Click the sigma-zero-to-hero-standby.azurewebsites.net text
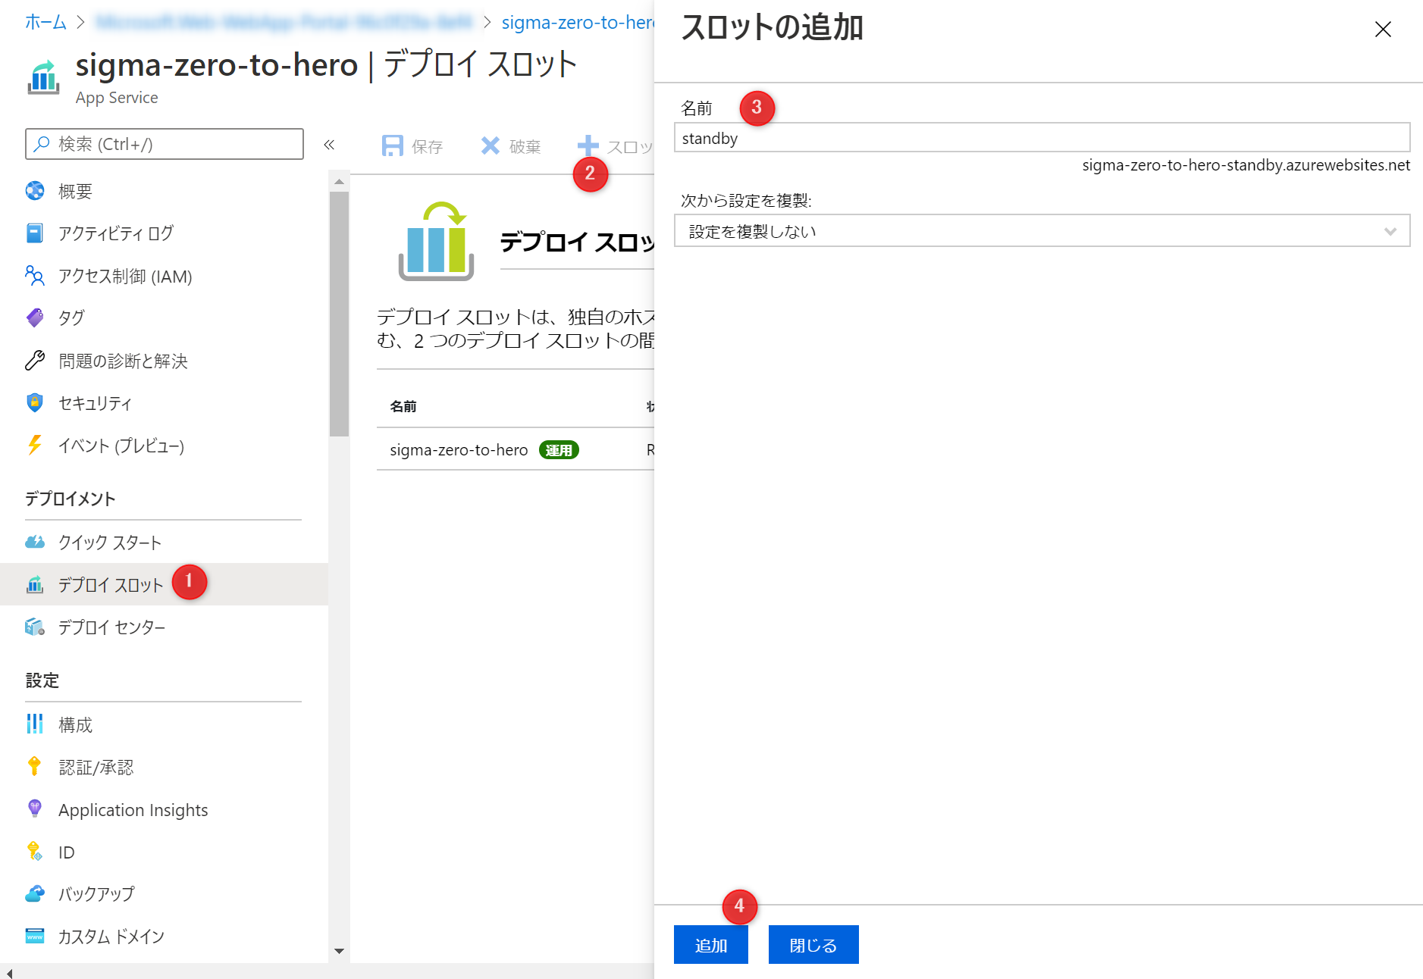 [1246, 165]
